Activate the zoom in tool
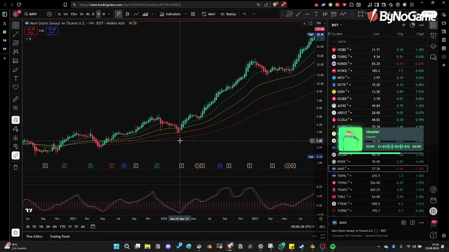This screenshot has width=449, height=252. coord(15,108)
